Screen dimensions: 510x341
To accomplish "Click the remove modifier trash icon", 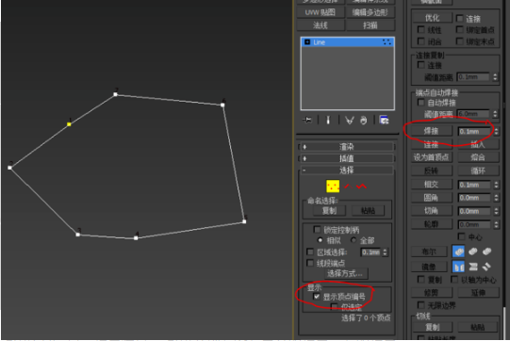I will tap(363, 121).
